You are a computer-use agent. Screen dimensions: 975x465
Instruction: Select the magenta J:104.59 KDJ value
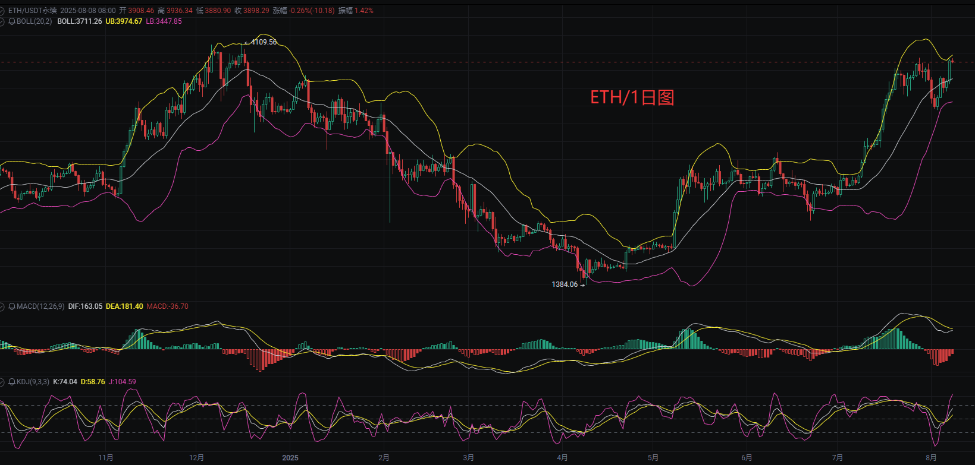(122, 382)
